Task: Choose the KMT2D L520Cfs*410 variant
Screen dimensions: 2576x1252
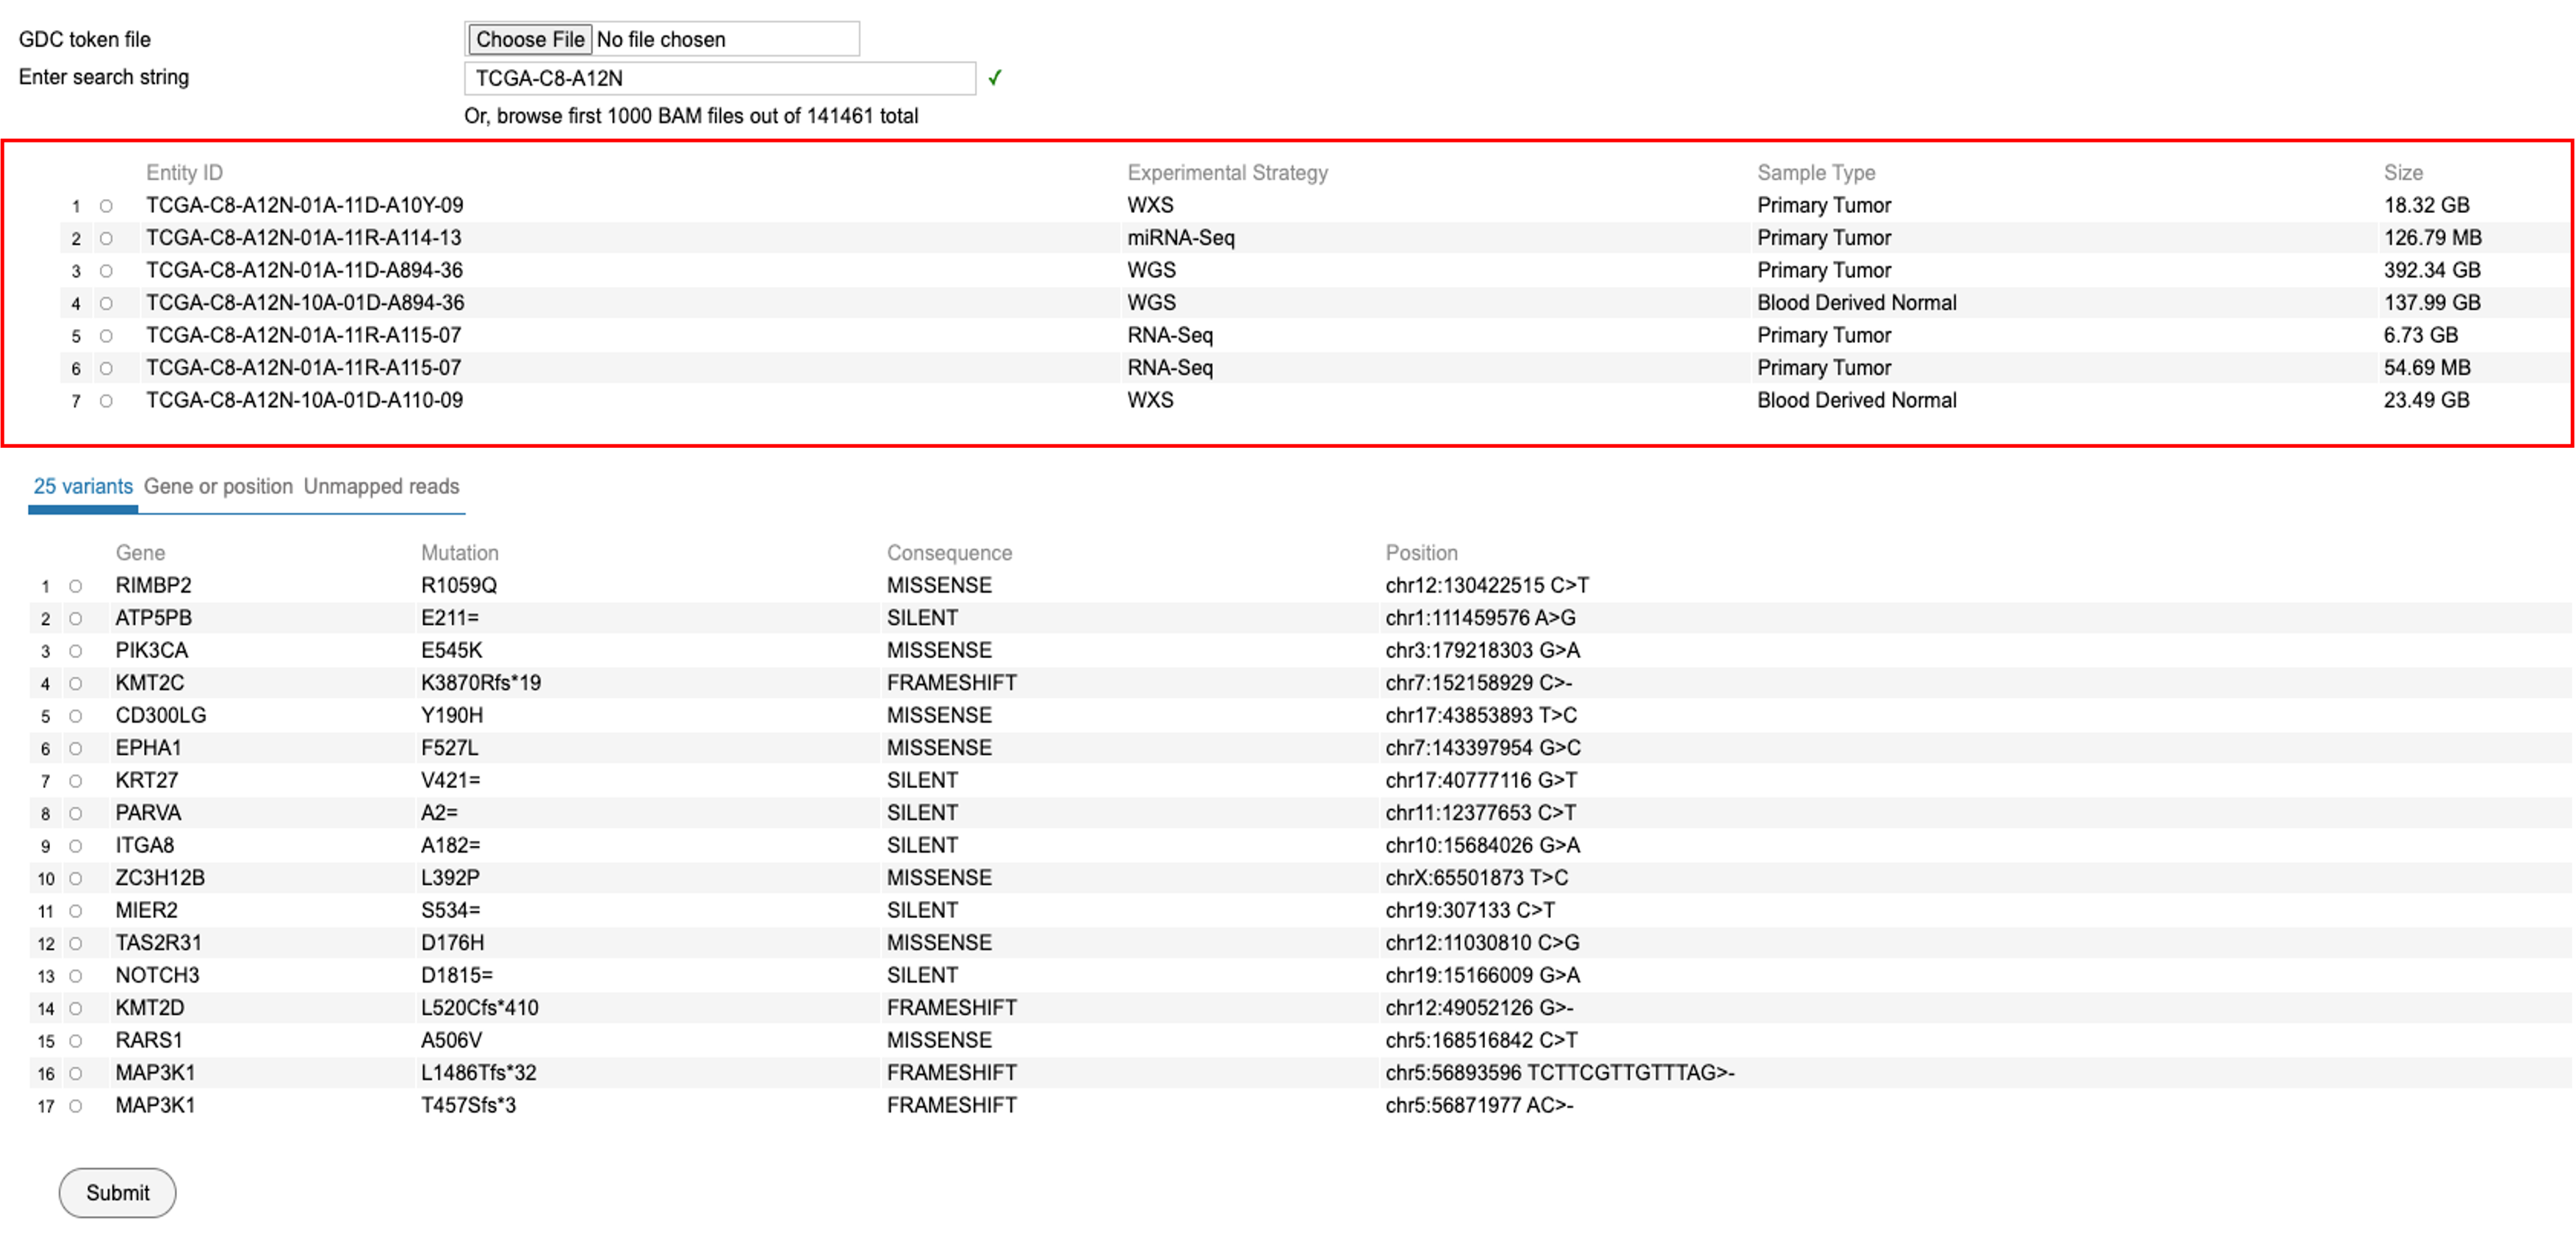Action: click(75, 1008)
